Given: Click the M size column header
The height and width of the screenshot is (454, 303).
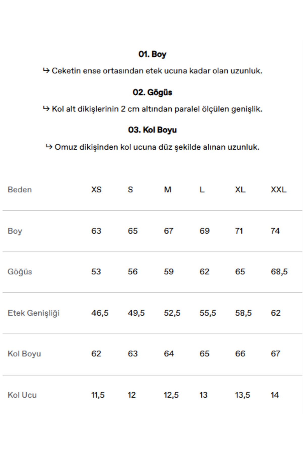Looking at the screenshot, I should coord(168,189).
